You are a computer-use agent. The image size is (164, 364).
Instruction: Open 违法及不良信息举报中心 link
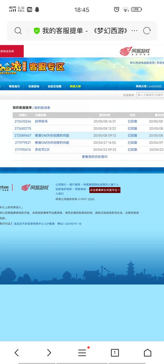29,224
